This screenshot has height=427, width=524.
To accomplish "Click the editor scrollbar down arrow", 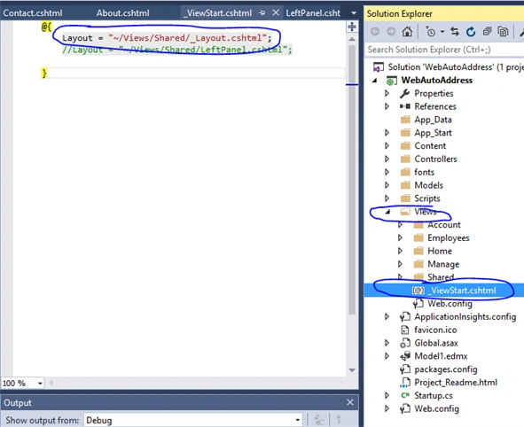I will tap(352, 370).
